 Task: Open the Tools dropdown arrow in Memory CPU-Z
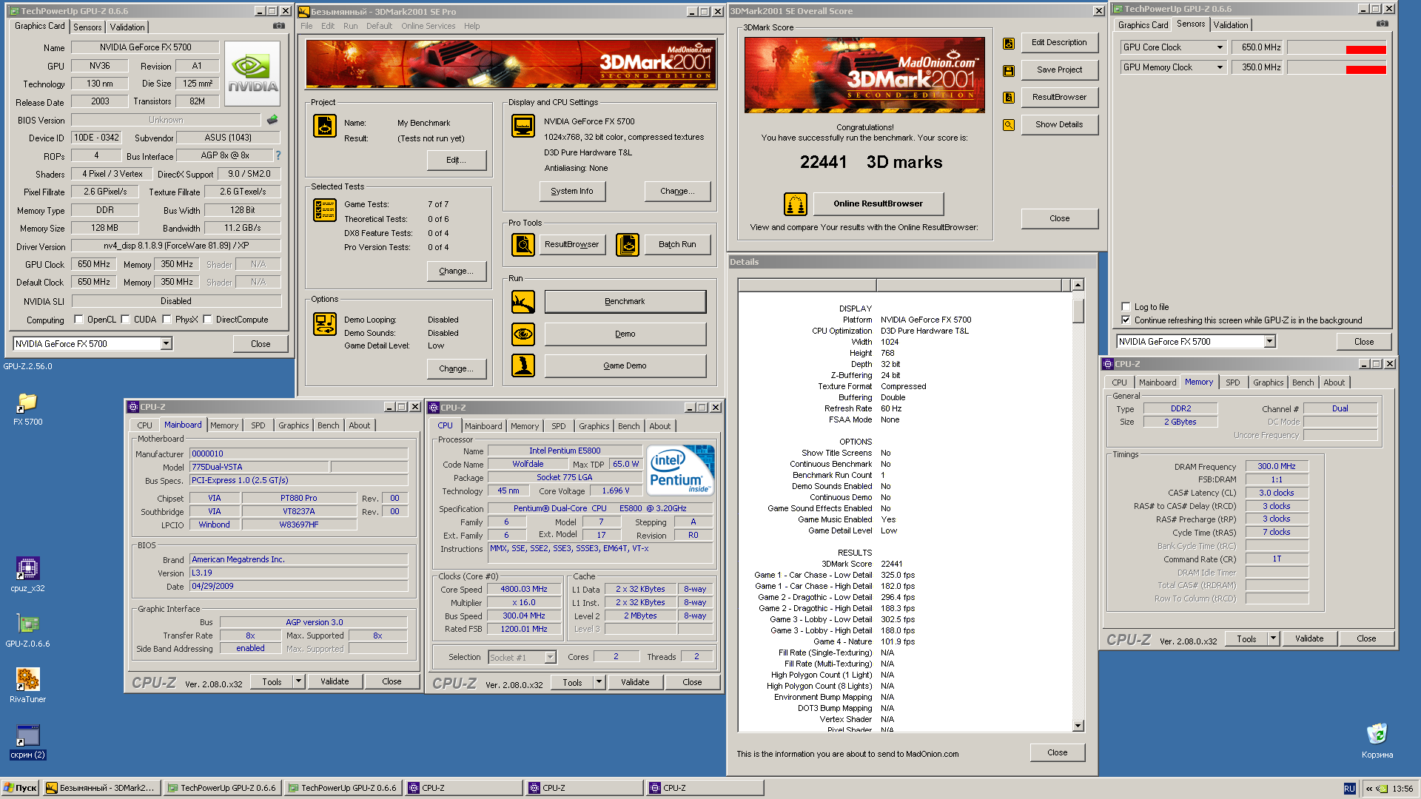click(x=1273, y=638)
